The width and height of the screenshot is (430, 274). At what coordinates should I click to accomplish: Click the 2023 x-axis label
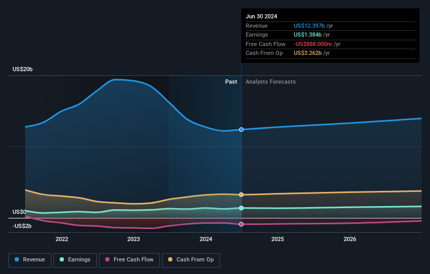[x=134, y=239]
